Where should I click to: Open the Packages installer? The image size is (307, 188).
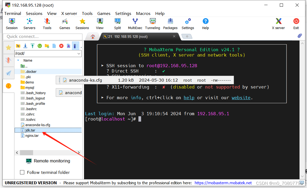[x=170, y=24]
